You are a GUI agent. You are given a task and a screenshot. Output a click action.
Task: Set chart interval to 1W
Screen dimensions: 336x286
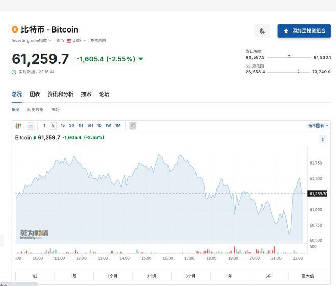tap(108, 125)
